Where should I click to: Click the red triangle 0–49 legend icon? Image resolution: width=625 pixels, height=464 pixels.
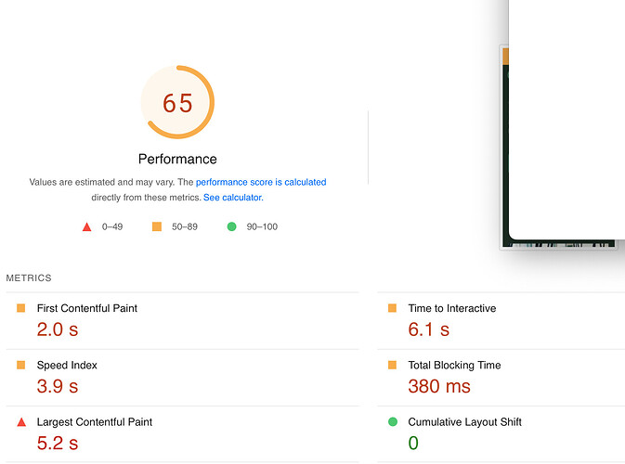pos(87,227)
